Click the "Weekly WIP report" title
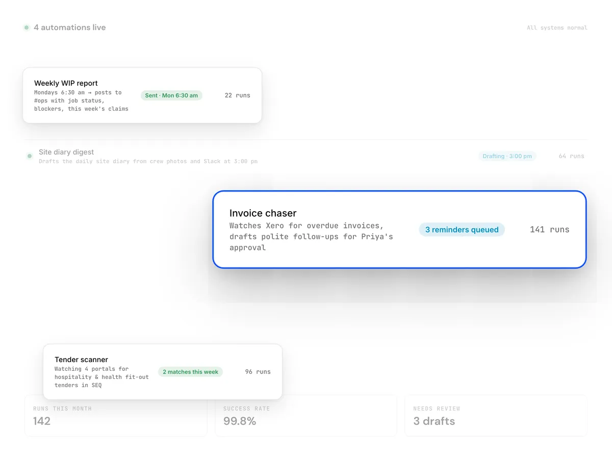This screenshot has height=459, width=612. pyautogui.click(x=66, y=83)
